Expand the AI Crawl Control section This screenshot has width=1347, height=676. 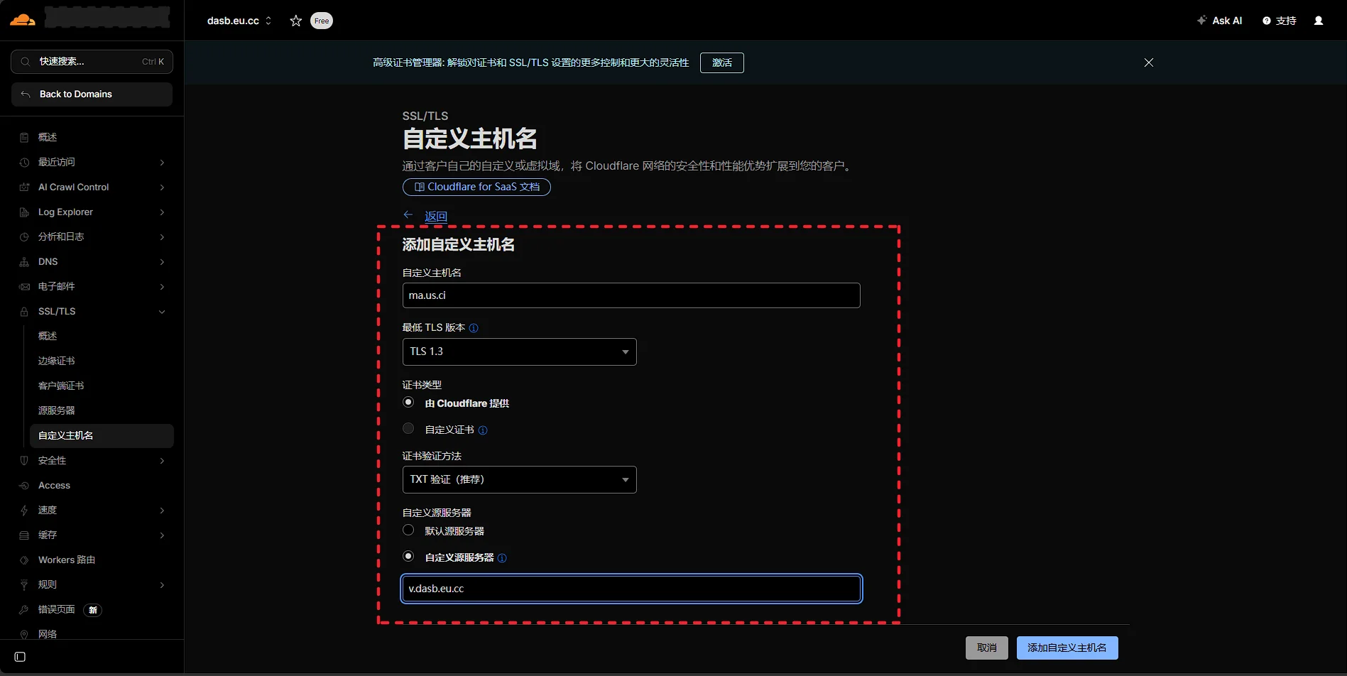click(162, 187)
